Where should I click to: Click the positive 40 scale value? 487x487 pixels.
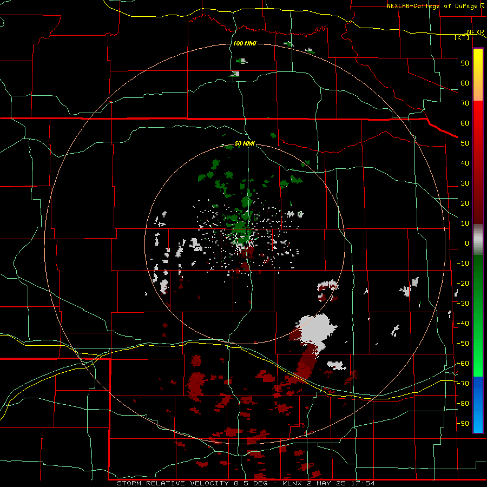pos(465,163)
